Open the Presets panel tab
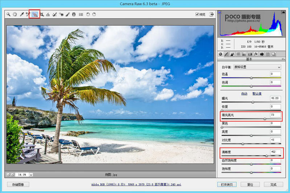Viewport: 290px width, 193px height. pyautogui.click(x=268, y=54)
